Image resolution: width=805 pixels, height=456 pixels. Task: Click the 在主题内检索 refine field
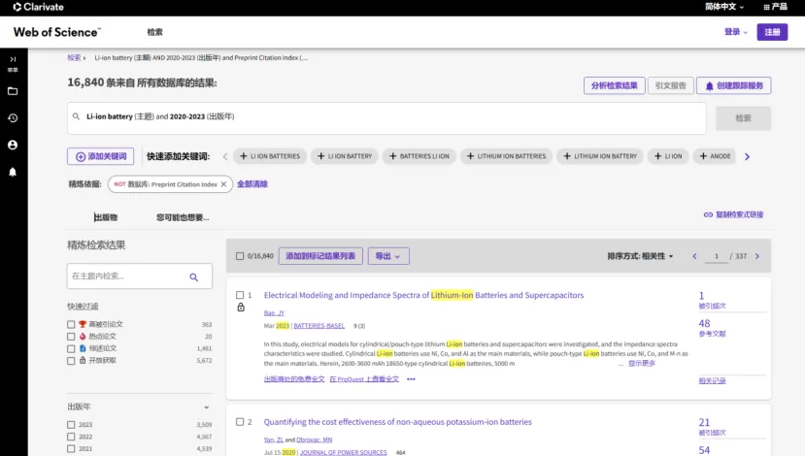click(x=140, y=277)
